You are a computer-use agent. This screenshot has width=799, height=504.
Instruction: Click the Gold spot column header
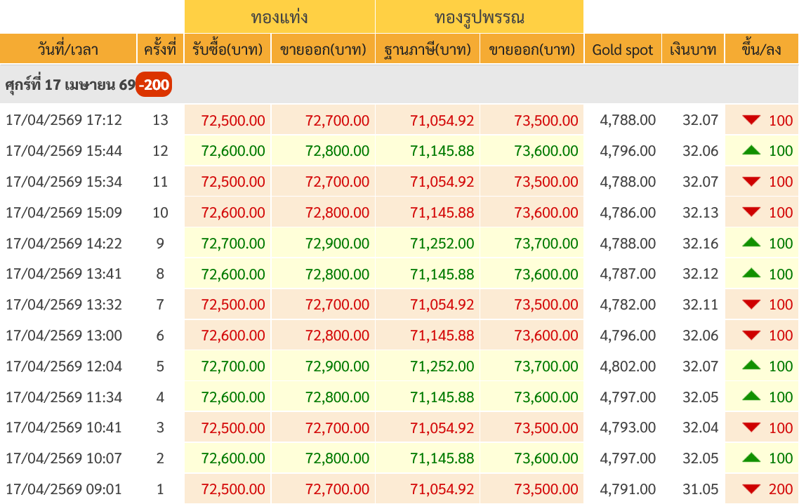[x=623, y=49]
